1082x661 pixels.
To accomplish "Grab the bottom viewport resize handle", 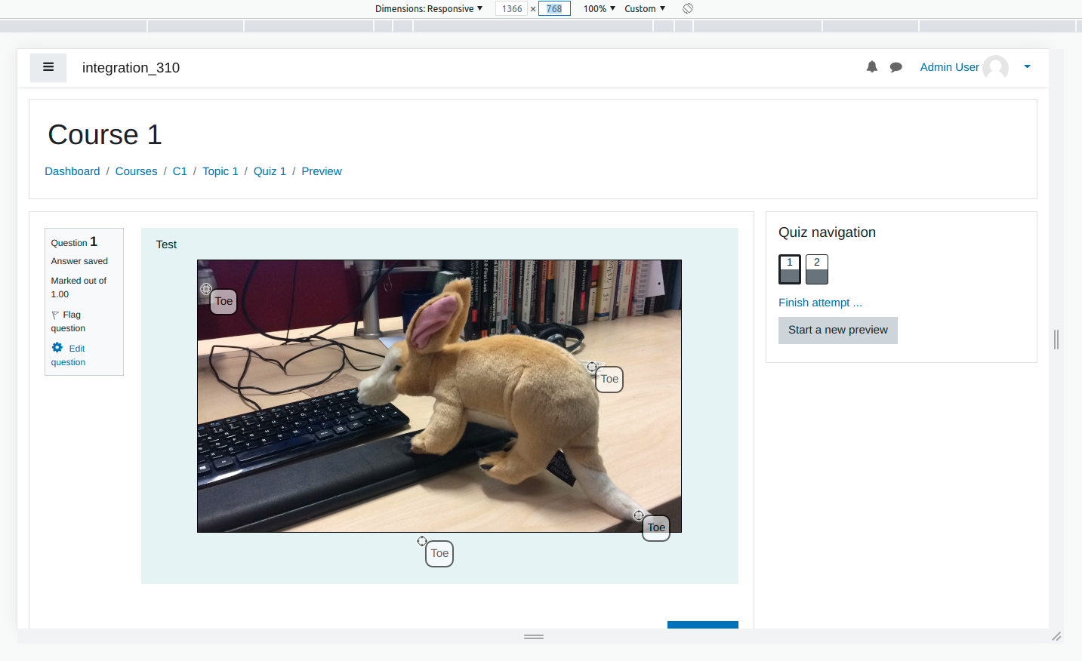I will (534, 637).
